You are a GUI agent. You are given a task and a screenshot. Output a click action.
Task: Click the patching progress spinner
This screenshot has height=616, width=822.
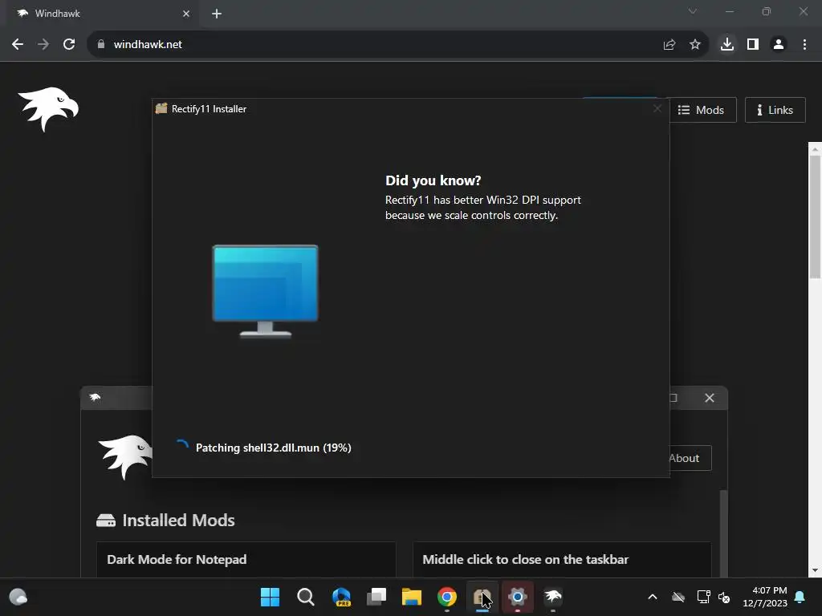[x=182, y=446]
